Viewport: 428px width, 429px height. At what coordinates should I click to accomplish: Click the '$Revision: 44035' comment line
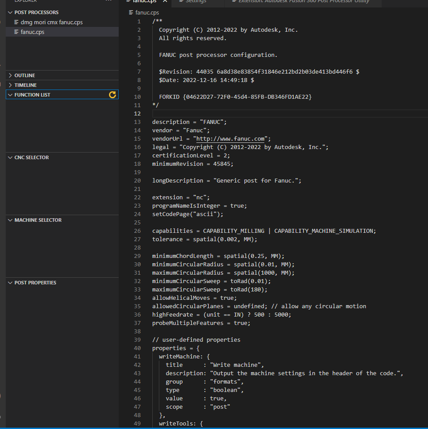259,72
